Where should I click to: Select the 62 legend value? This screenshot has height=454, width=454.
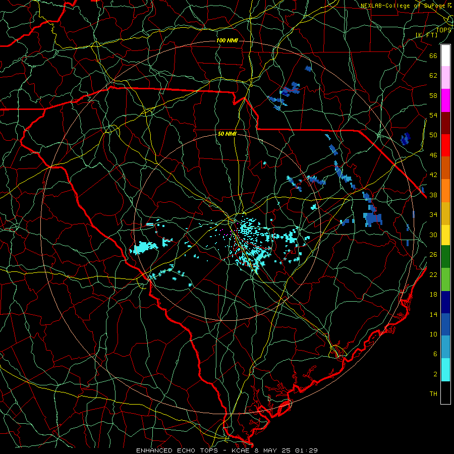(x=433, y=76)
